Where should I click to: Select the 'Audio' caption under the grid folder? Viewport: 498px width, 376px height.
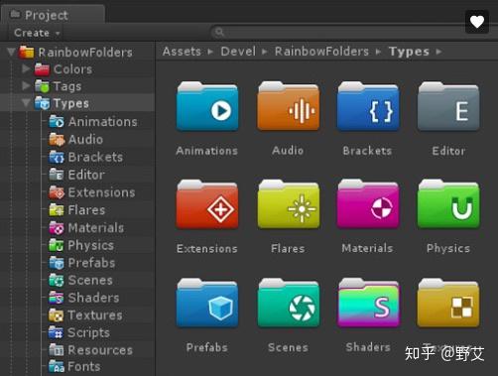coord(288,151)
